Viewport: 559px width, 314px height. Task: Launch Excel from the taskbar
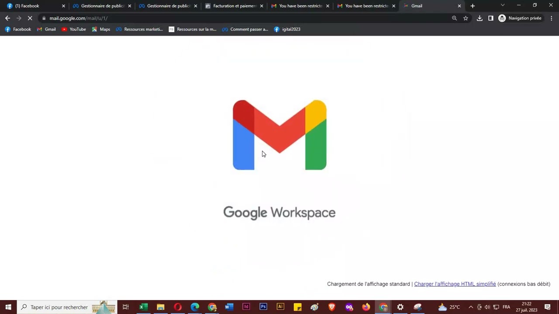(x=143, y=307)
